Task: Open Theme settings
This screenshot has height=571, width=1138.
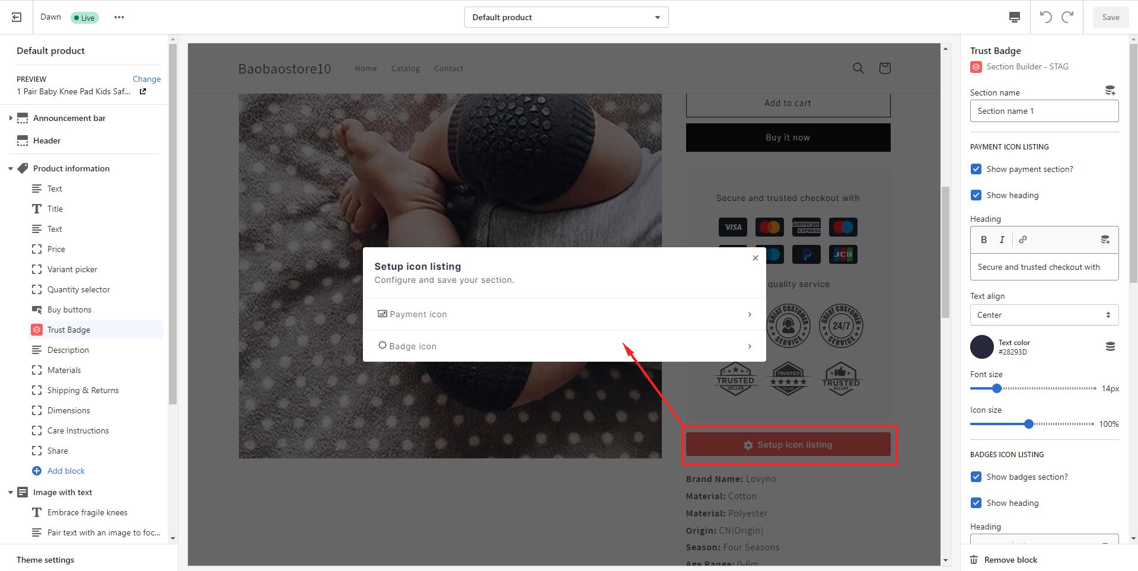Action: point(46,560)
